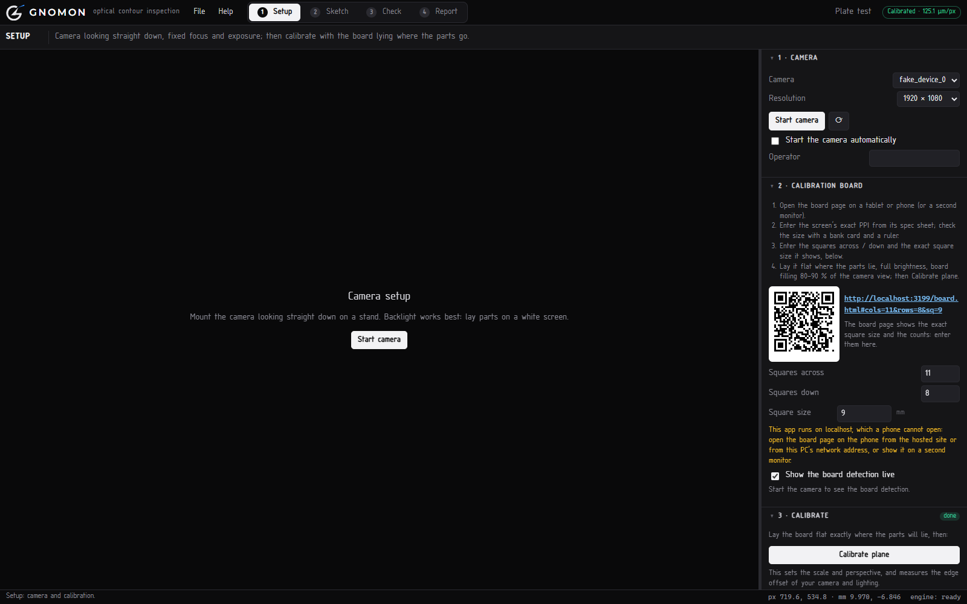
Task: Open the Resolution 1920 × 1080 dropdown
Action: (x=928, y=98)
